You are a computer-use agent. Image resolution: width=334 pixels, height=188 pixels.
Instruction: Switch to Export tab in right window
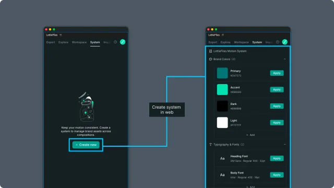(213, 42)
